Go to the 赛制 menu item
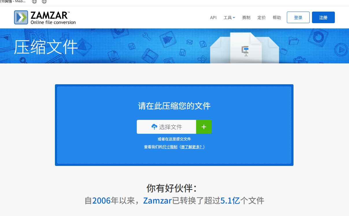Screen dimensions: 349x216 click(246, 18)
